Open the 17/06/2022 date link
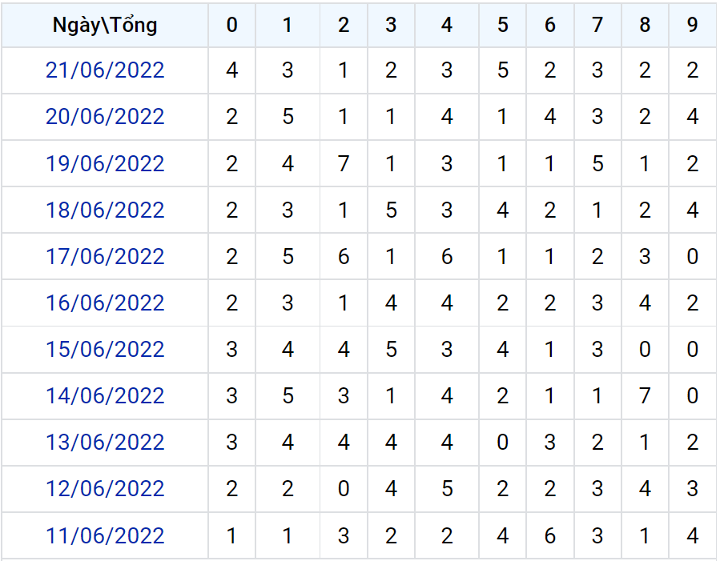 [x=105, y=256]
